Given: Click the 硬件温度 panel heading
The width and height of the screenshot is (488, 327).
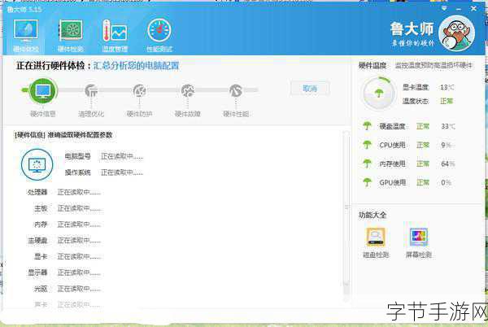Looking at the screenshot, I should [373, 66].
